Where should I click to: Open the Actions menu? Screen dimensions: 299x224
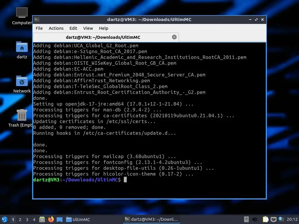(x=56, y=28)
